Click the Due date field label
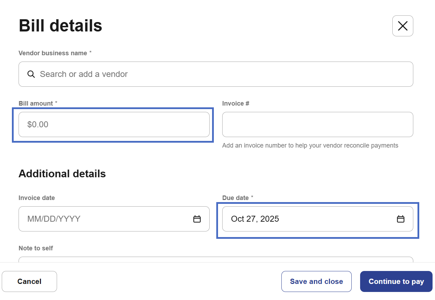Screen dimensions: 435x300 [236, 198]
